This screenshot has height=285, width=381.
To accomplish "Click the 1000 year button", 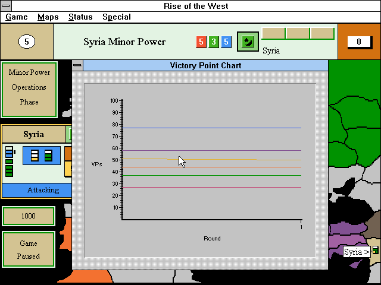I will [29, 216].
